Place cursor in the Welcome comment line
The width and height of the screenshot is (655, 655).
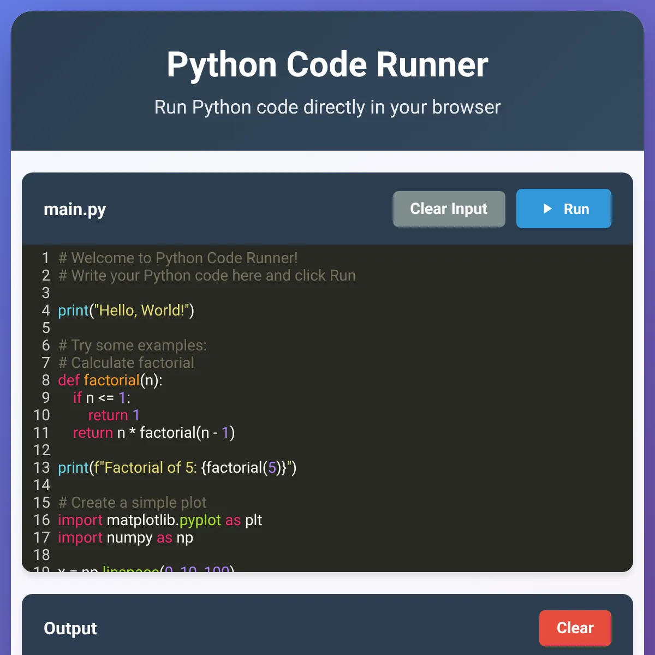[x=178, y=258]
